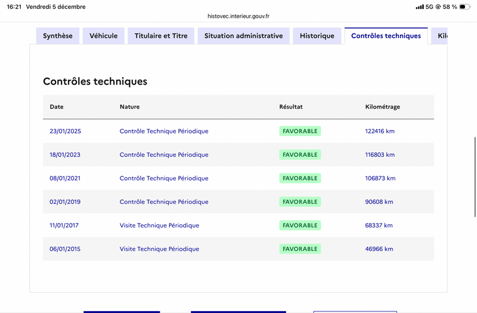The height and width of the screenshot is (313, 477).
Task: Click Visite Technique Périodique dated 11/01/2017
Action: coord(159,225)
